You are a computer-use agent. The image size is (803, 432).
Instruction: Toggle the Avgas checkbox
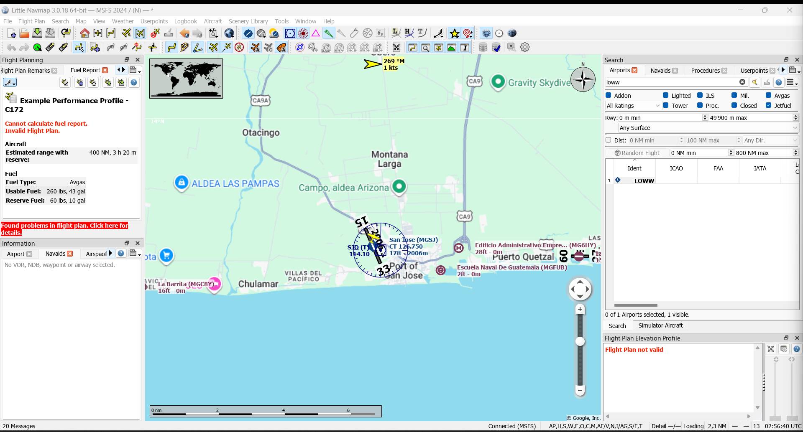click(x=768, y=95)
